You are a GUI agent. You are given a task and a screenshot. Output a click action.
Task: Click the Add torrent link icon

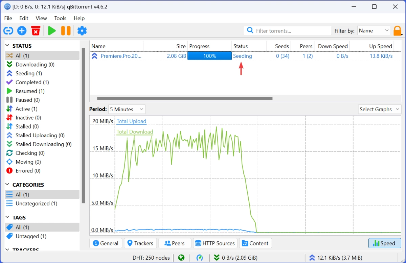[x=8, y=31]
